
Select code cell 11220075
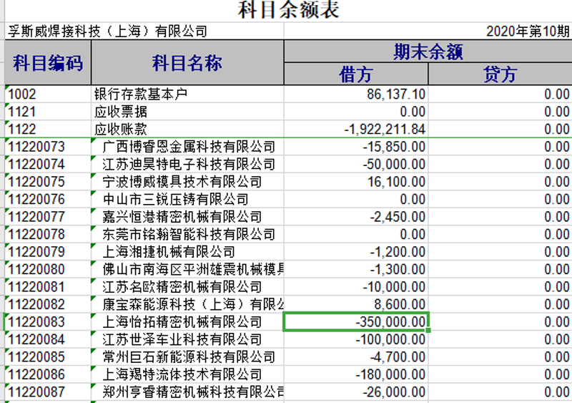click(x=48, y=182)
